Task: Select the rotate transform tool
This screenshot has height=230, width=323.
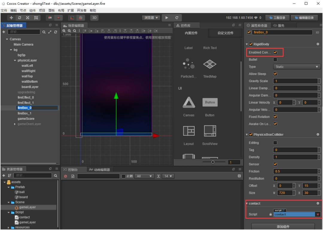Action: [x=19, y=18]
